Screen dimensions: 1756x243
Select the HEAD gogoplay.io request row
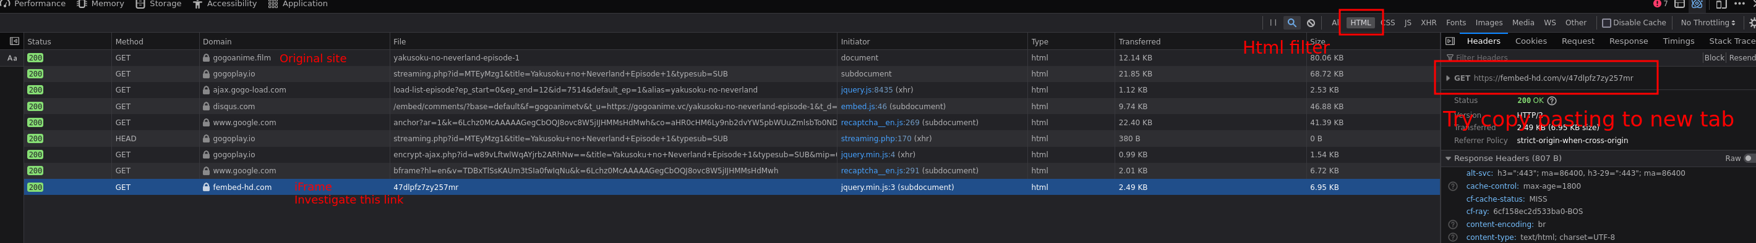tap(732, 139)
